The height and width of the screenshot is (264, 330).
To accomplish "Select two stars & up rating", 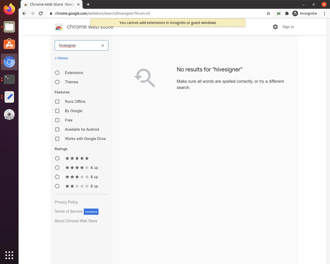I will (x=57, y=186).
